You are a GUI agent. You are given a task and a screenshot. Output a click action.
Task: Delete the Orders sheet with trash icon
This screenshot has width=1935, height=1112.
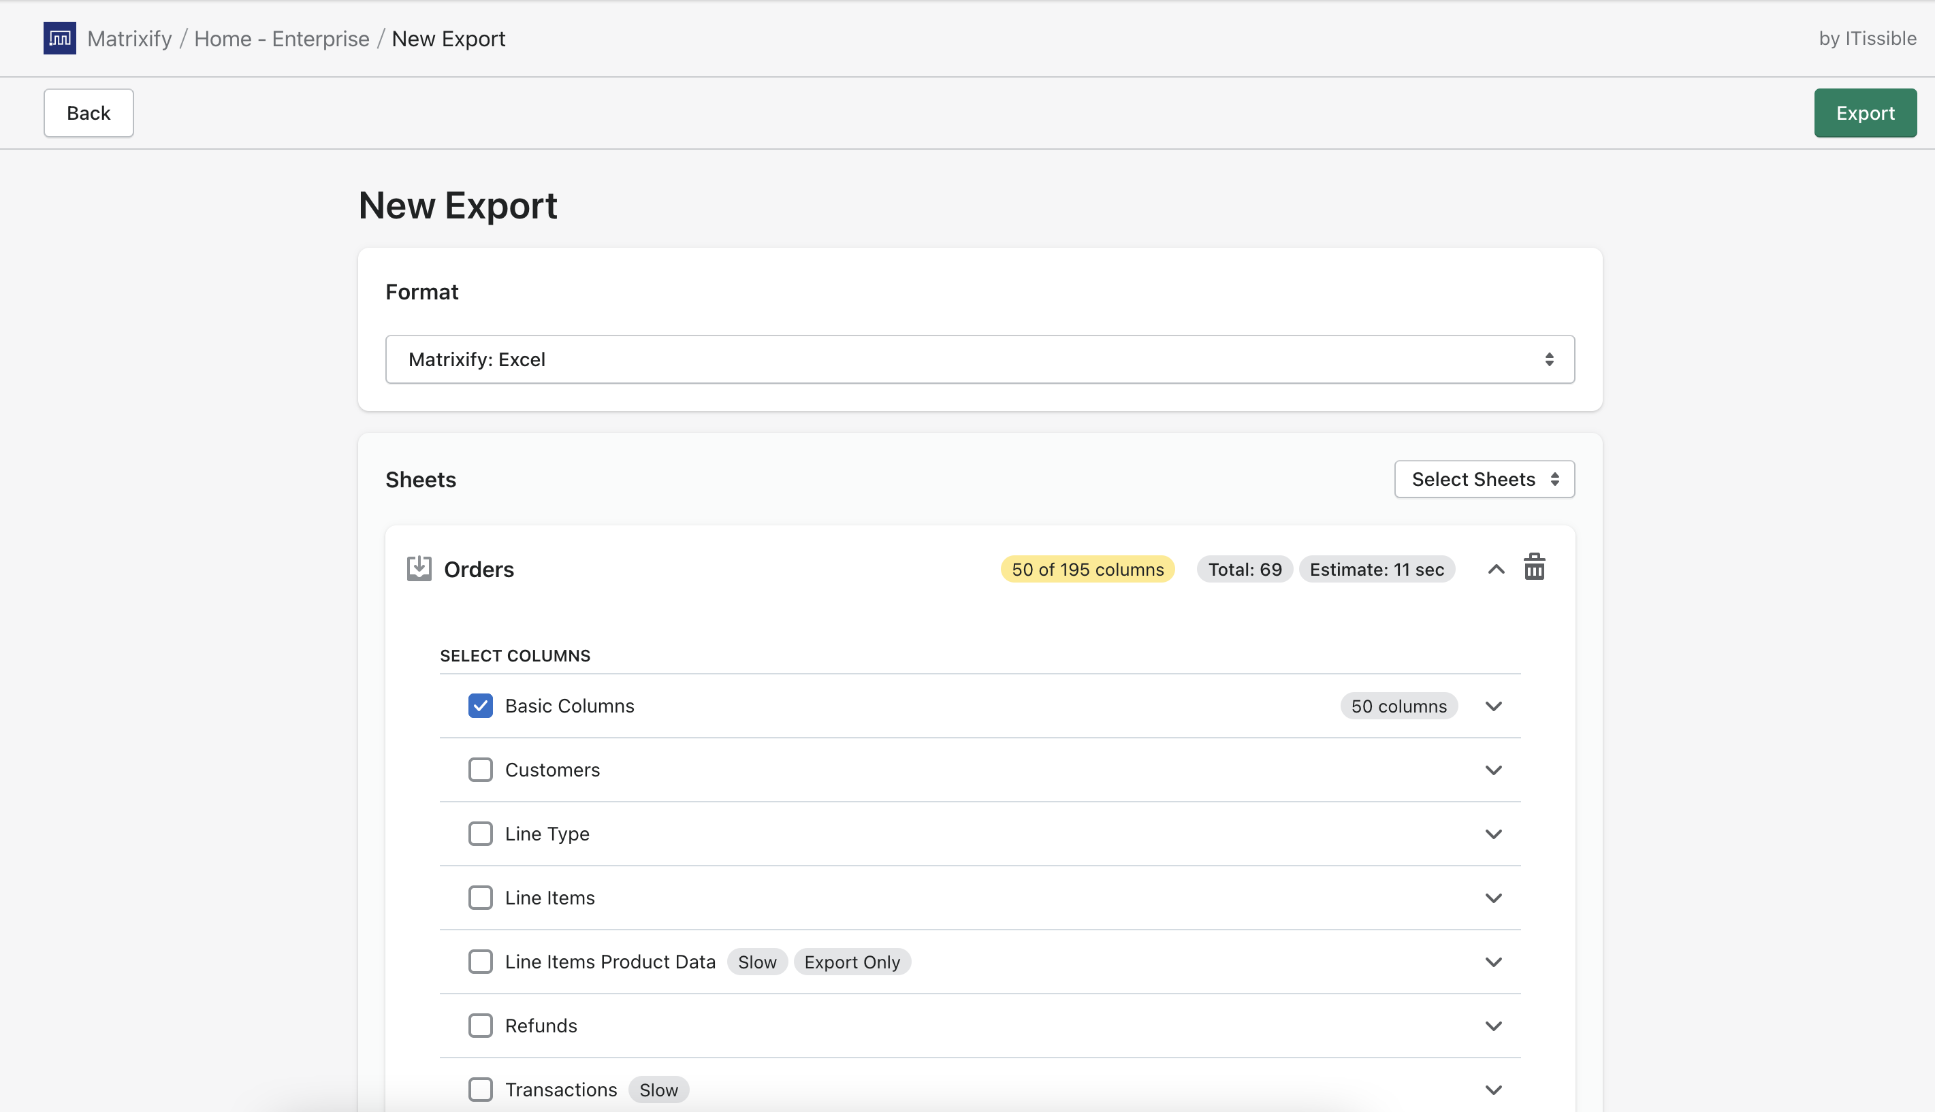click(1534, 568)
